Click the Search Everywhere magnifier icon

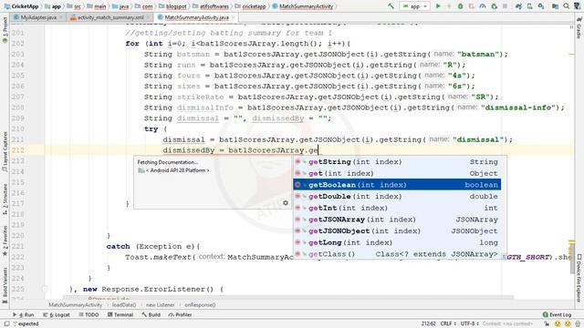[566, 6]
